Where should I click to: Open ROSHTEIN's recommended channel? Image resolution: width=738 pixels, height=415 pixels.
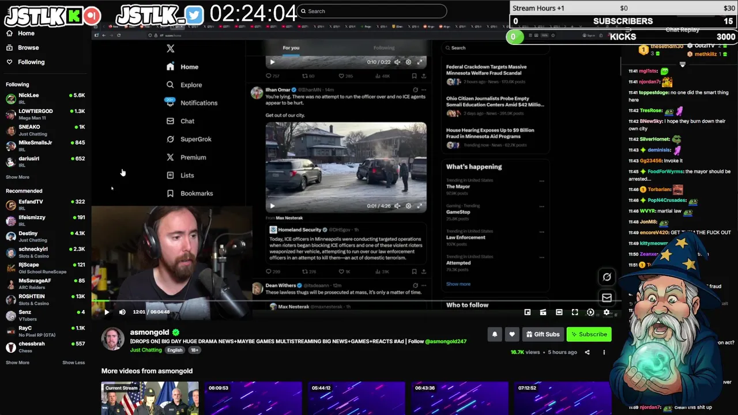(x=46, y=299)
